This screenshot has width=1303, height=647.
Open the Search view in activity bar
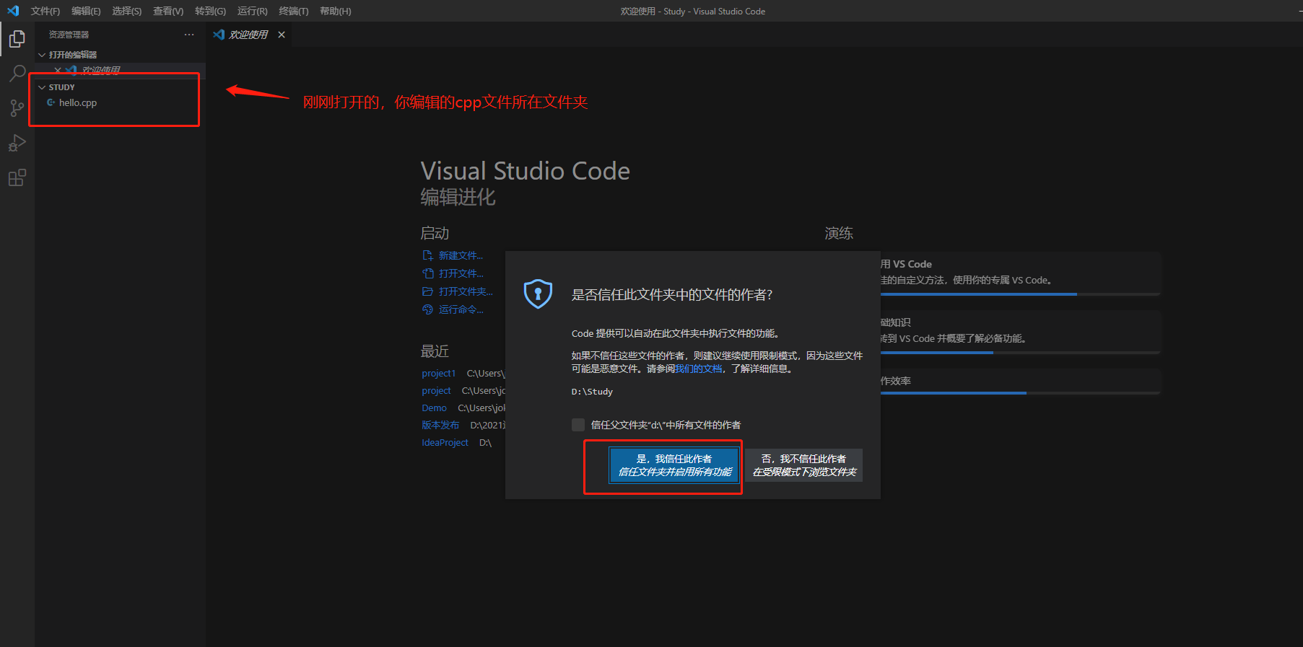click(x=17, y=74)
